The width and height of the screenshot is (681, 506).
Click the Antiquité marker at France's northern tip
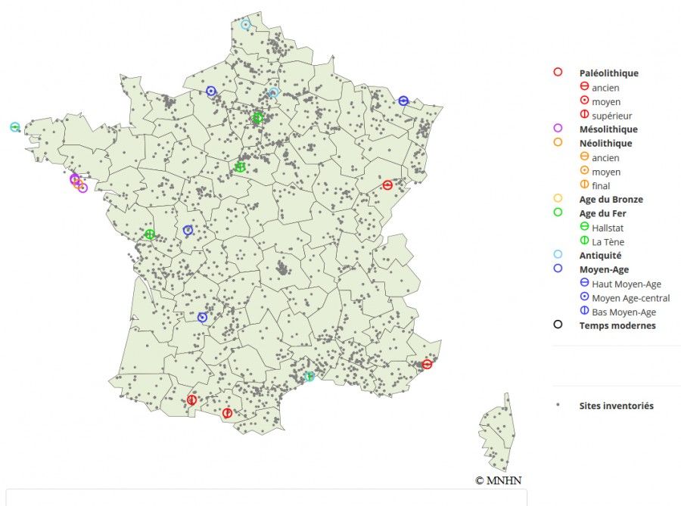(x=246, y=24)
